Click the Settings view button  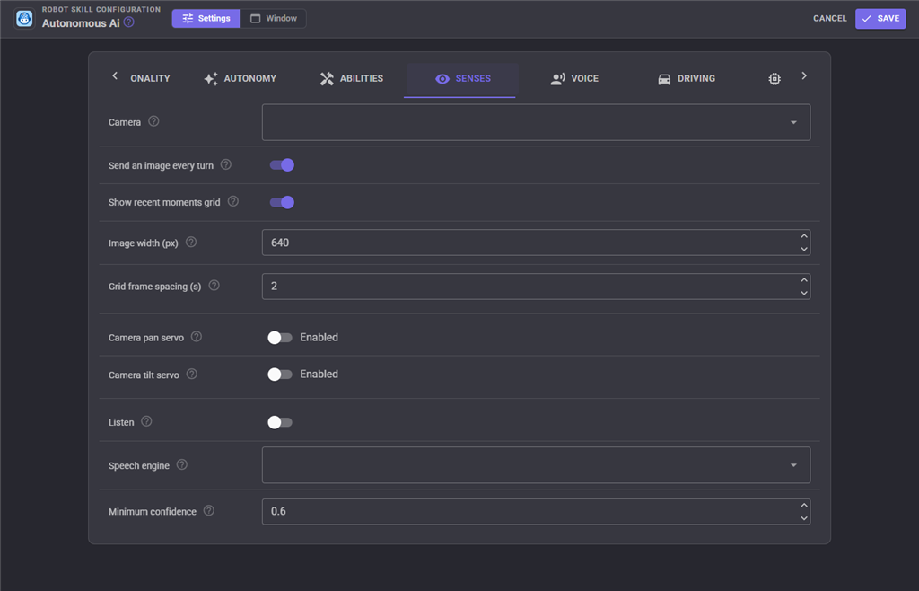[206, 19]
